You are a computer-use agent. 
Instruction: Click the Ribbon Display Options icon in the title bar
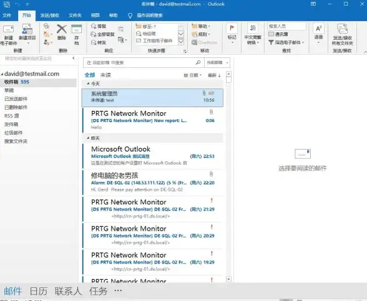pos(313,4)
